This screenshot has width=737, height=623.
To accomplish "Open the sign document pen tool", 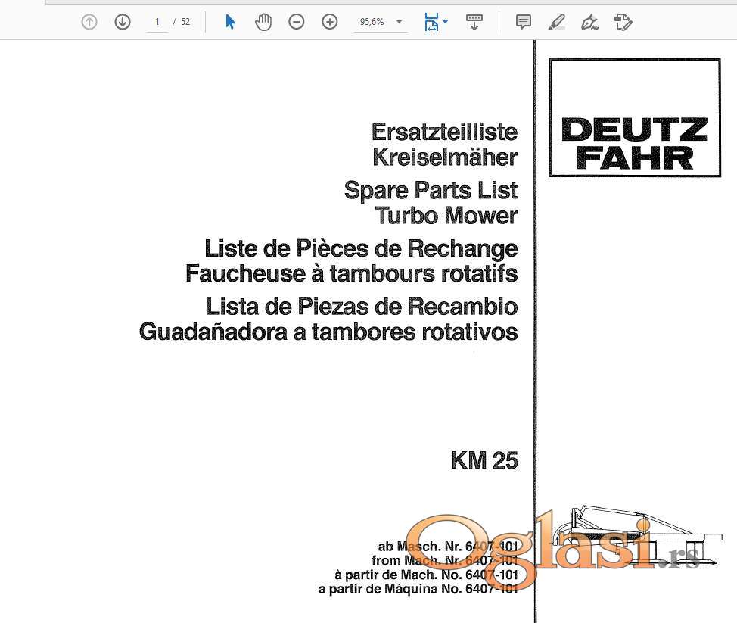I will pos(589,22).
